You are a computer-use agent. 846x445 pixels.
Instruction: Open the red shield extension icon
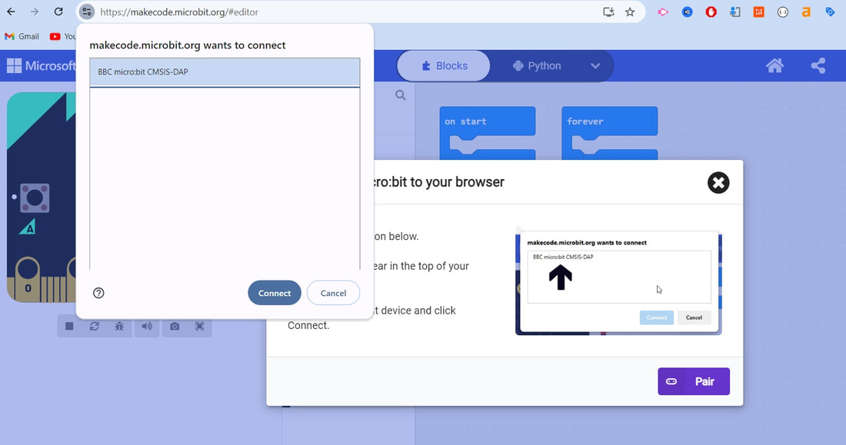point(711,12)
